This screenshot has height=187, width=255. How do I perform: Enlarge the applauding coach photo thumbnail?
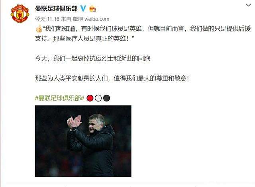(83, 141)
